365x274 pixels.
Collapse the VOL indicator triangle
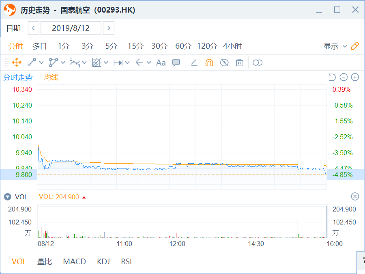(x=7, y=197)
